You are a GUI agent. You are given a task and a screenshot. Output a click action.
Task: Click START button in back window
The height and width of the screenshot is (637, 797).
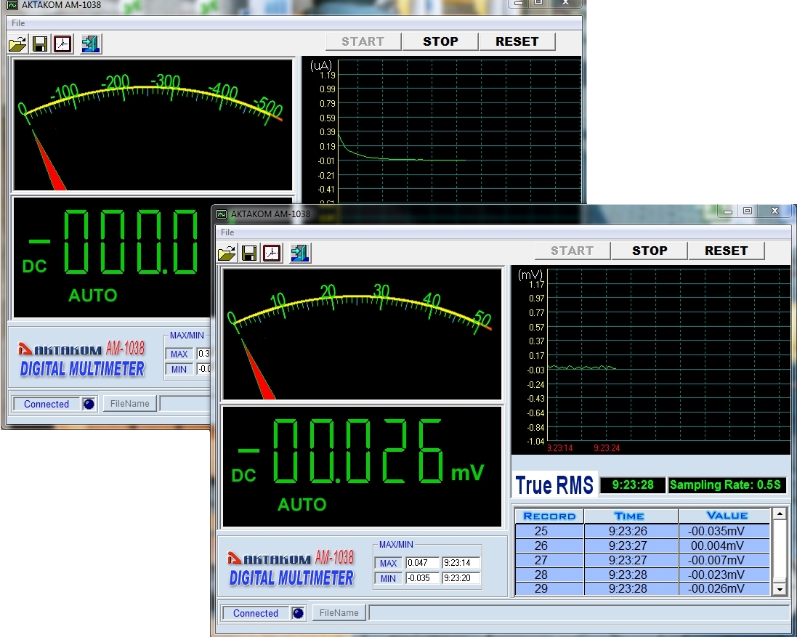(x=363, y=41)
